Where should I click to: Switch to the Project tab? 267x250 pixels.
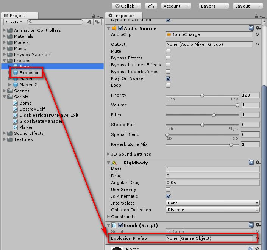tap(20, 16)
